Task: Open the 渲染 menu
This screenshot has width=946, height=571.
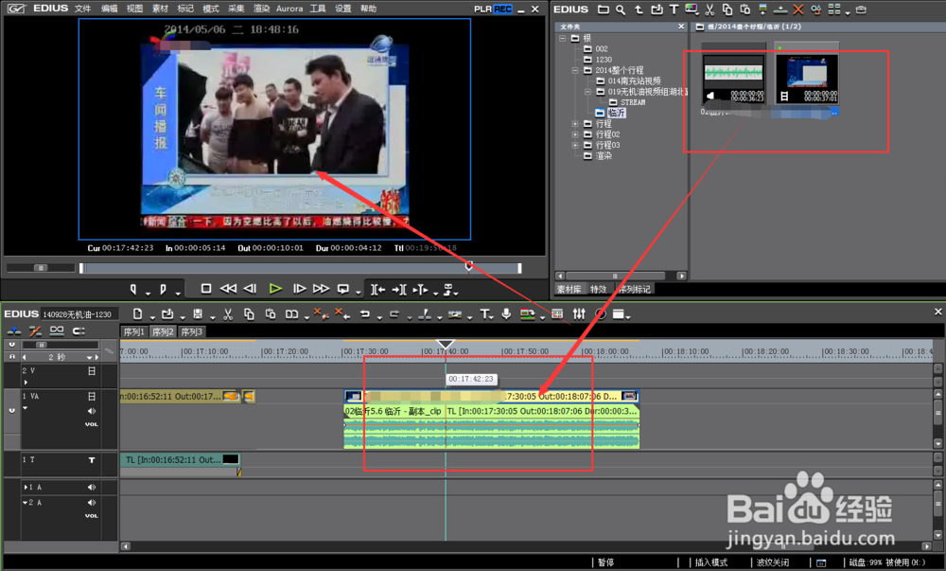Action: pyautogui.click(x=261, y=9)
